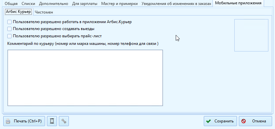
Task: Select the Для зарплаты tab
Action: [x=85, y=4]
